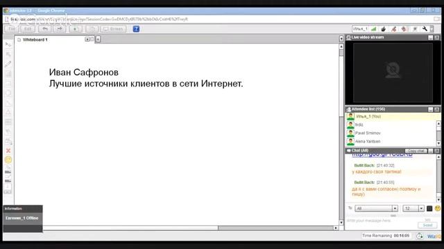Click the whiteboard horizontal scrollbar thumb
Viewport: 444px width, 249px height.
coord(130,228)
